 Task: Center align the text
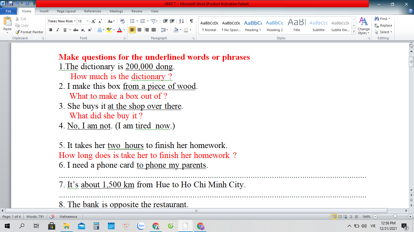tap(139, 30)
